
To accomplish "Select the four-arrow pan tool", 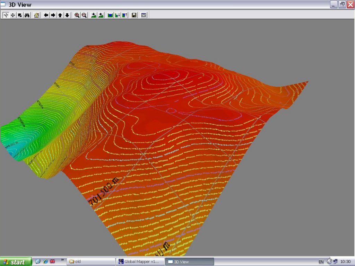I will click(13, 15).
